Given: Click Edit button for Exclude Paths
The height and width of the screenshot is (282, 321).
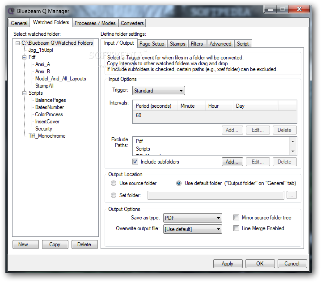Looking at the screenshot, I should point(258,162).
